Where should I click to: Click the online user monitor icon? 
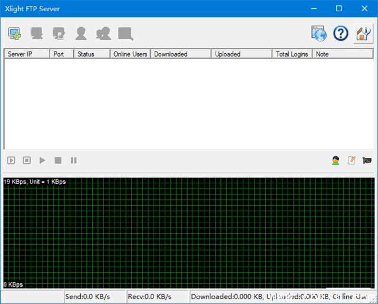coord(335,160)
